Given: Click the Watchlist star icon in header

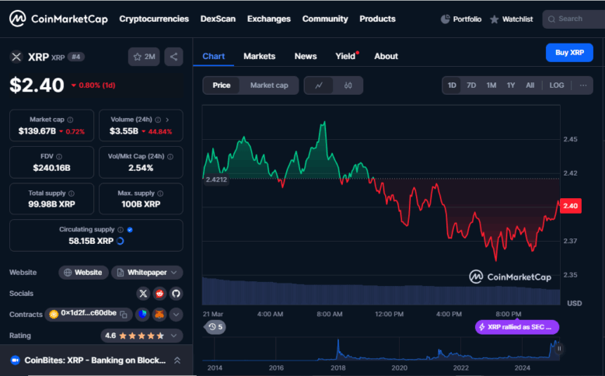Looking at the screenshot, I should point(495,19).
